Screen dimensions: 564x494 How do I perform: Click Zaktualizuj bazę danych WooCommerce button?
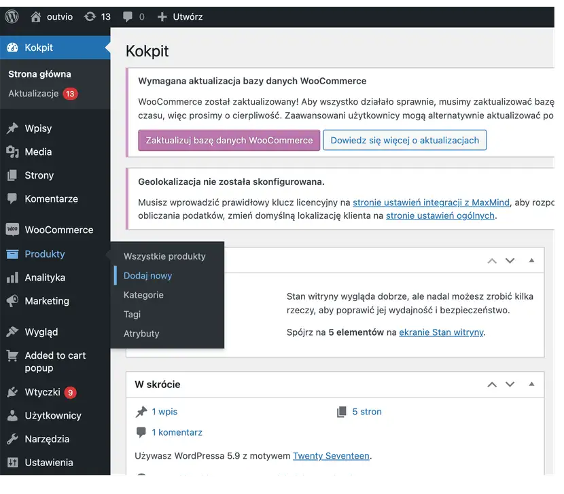click(x=229, y=141)
